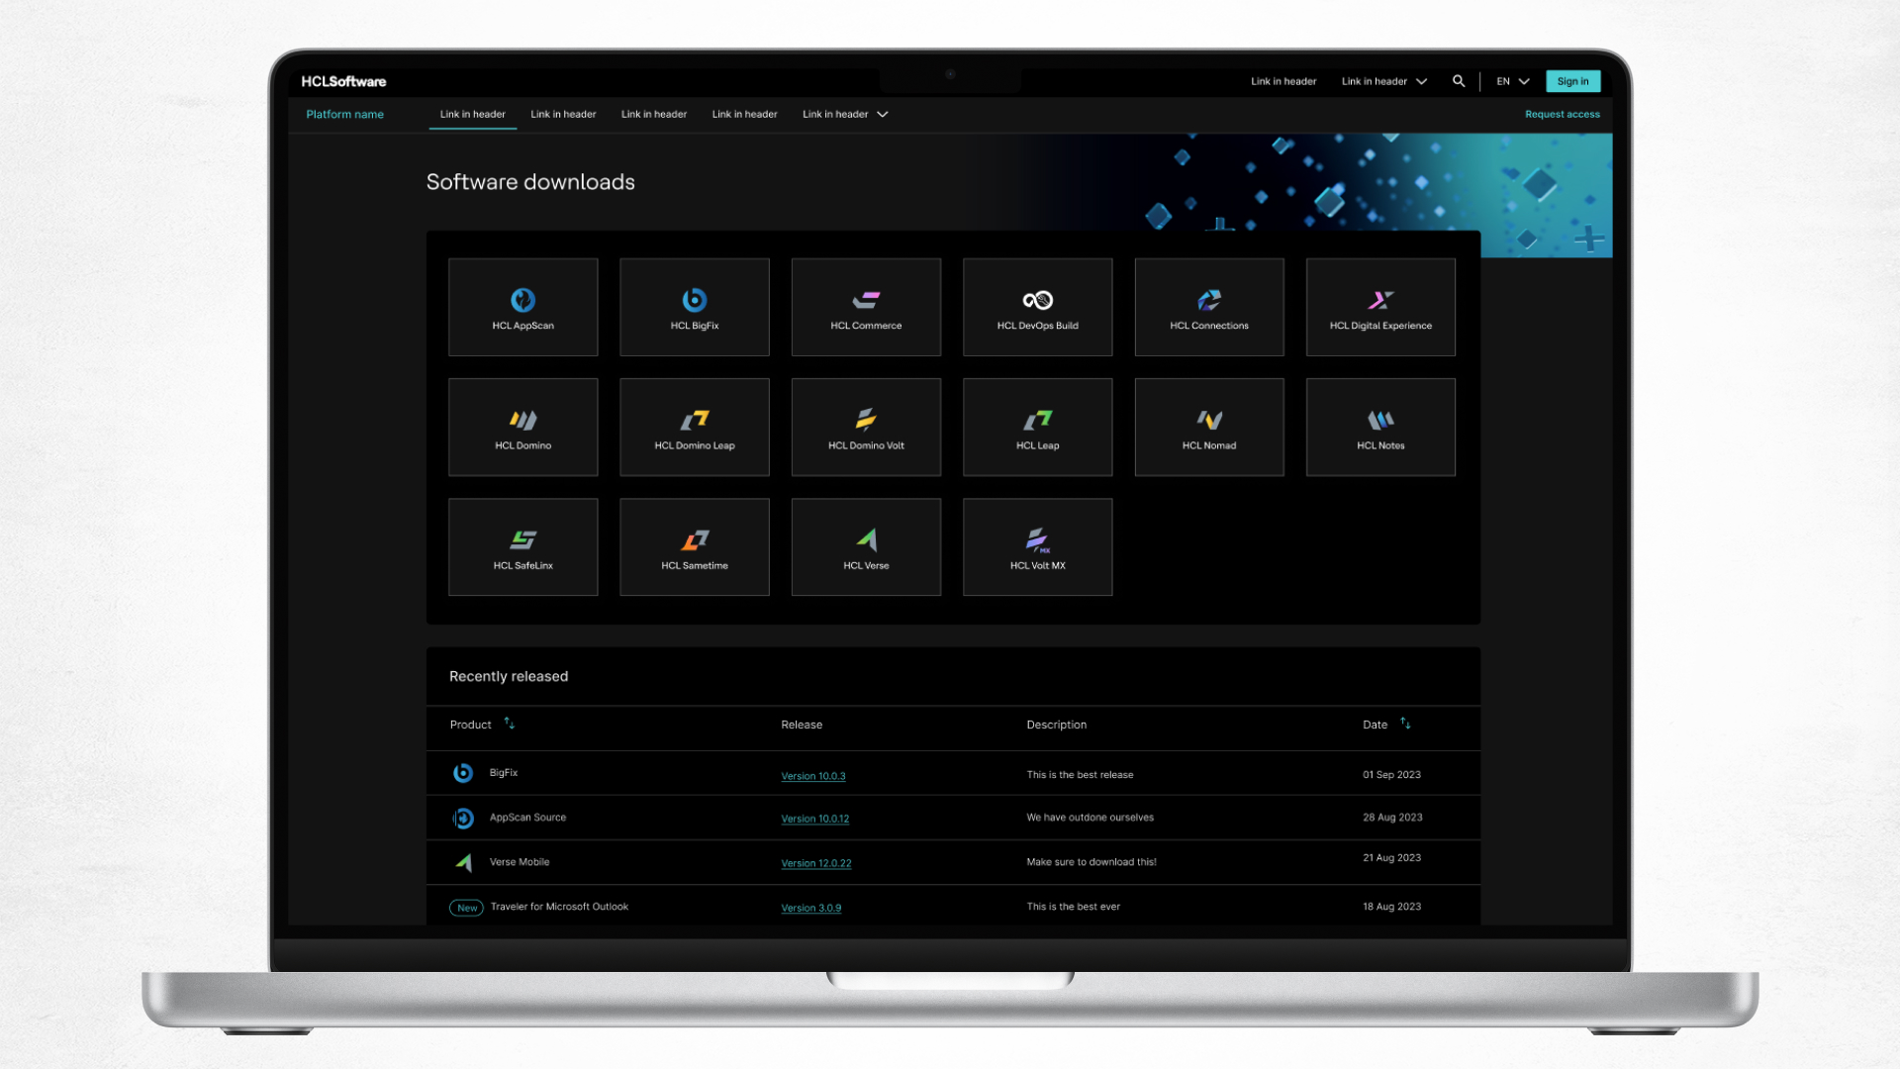Screen dimensions: 1900x1069
Task: Open the third 'Link in header' navigation item
Action: (654, 114)
